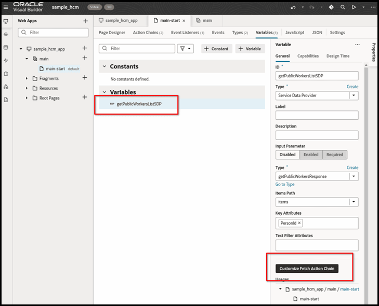
Task: Open the Components puzzle sidebar icon
Action: (x=6, y=74)
